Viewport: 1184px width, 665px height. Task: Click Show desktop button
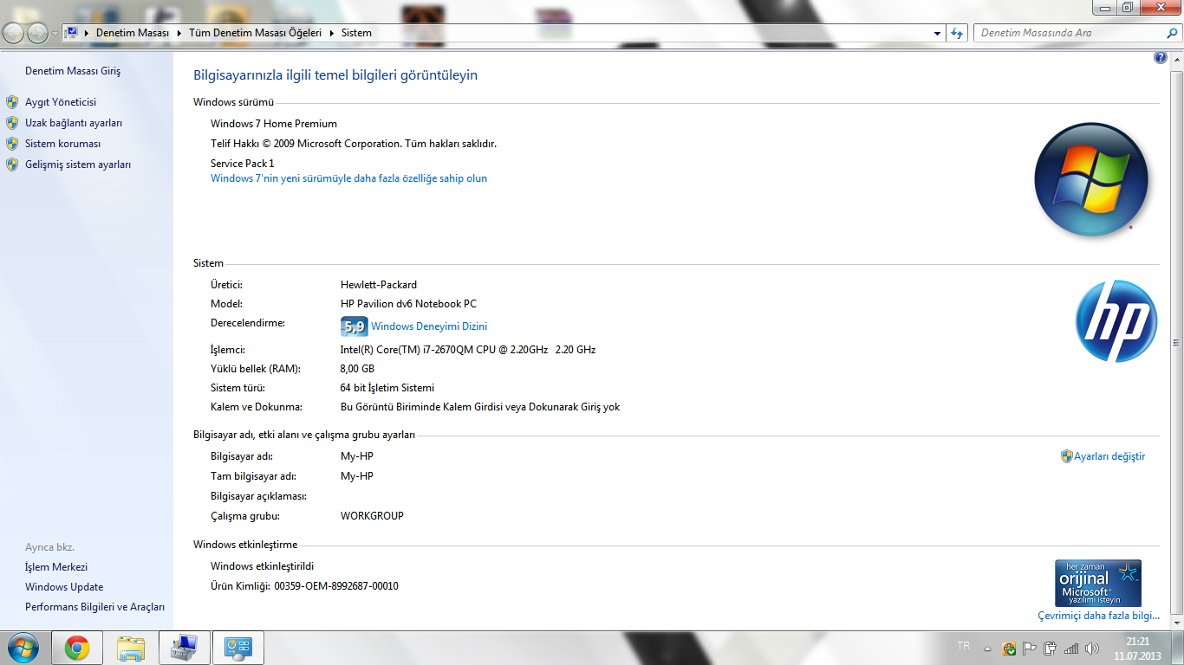point(1177,648)
